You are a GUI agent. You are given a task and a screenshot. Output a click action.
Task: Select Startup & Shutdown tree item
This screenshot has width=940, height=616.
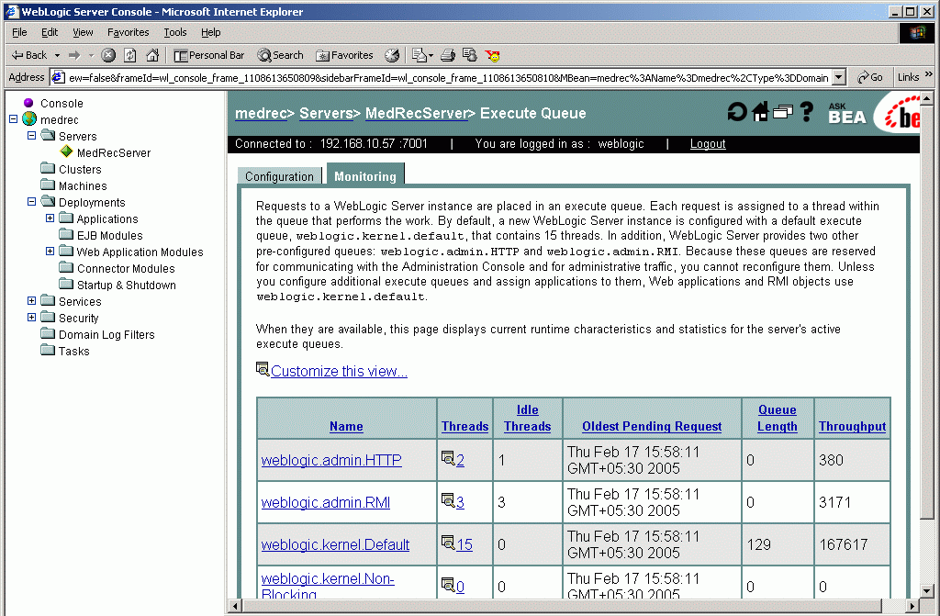(126, 285)
